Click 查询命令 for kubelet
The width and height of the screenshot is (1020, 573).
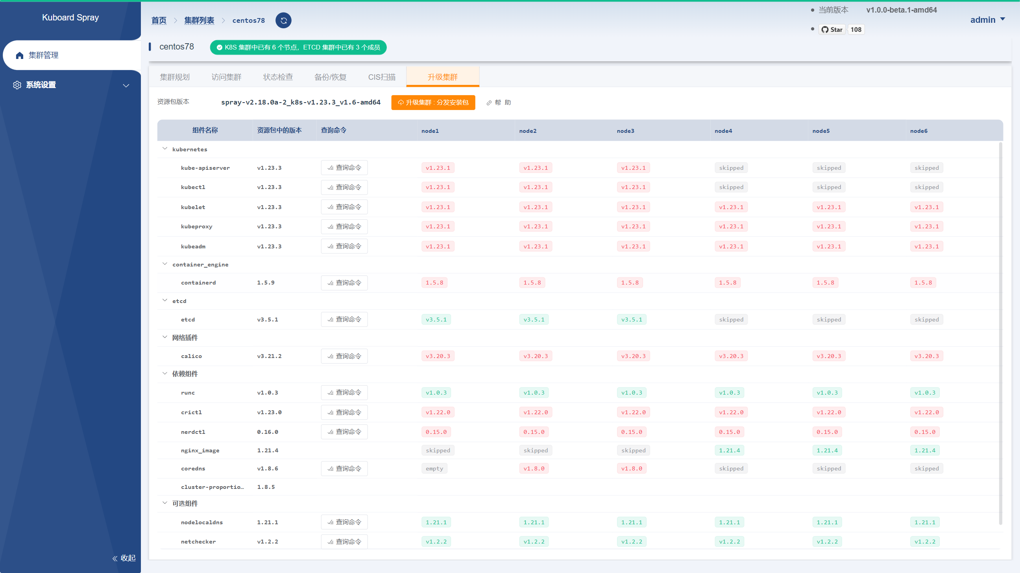(344, 207)
